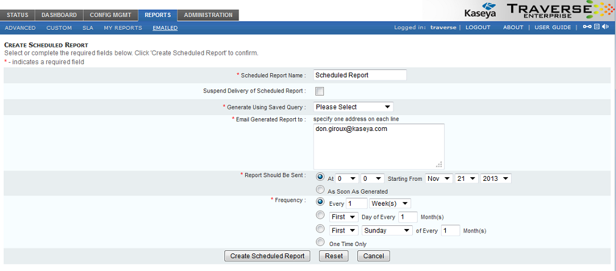Open the 2013 starting year dropdown
This screenshot has height=271, width=616.
click(x=495, y=178)
